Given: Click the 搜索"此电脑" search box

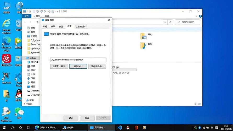Looking at the screenshot, I should point(187,22).
